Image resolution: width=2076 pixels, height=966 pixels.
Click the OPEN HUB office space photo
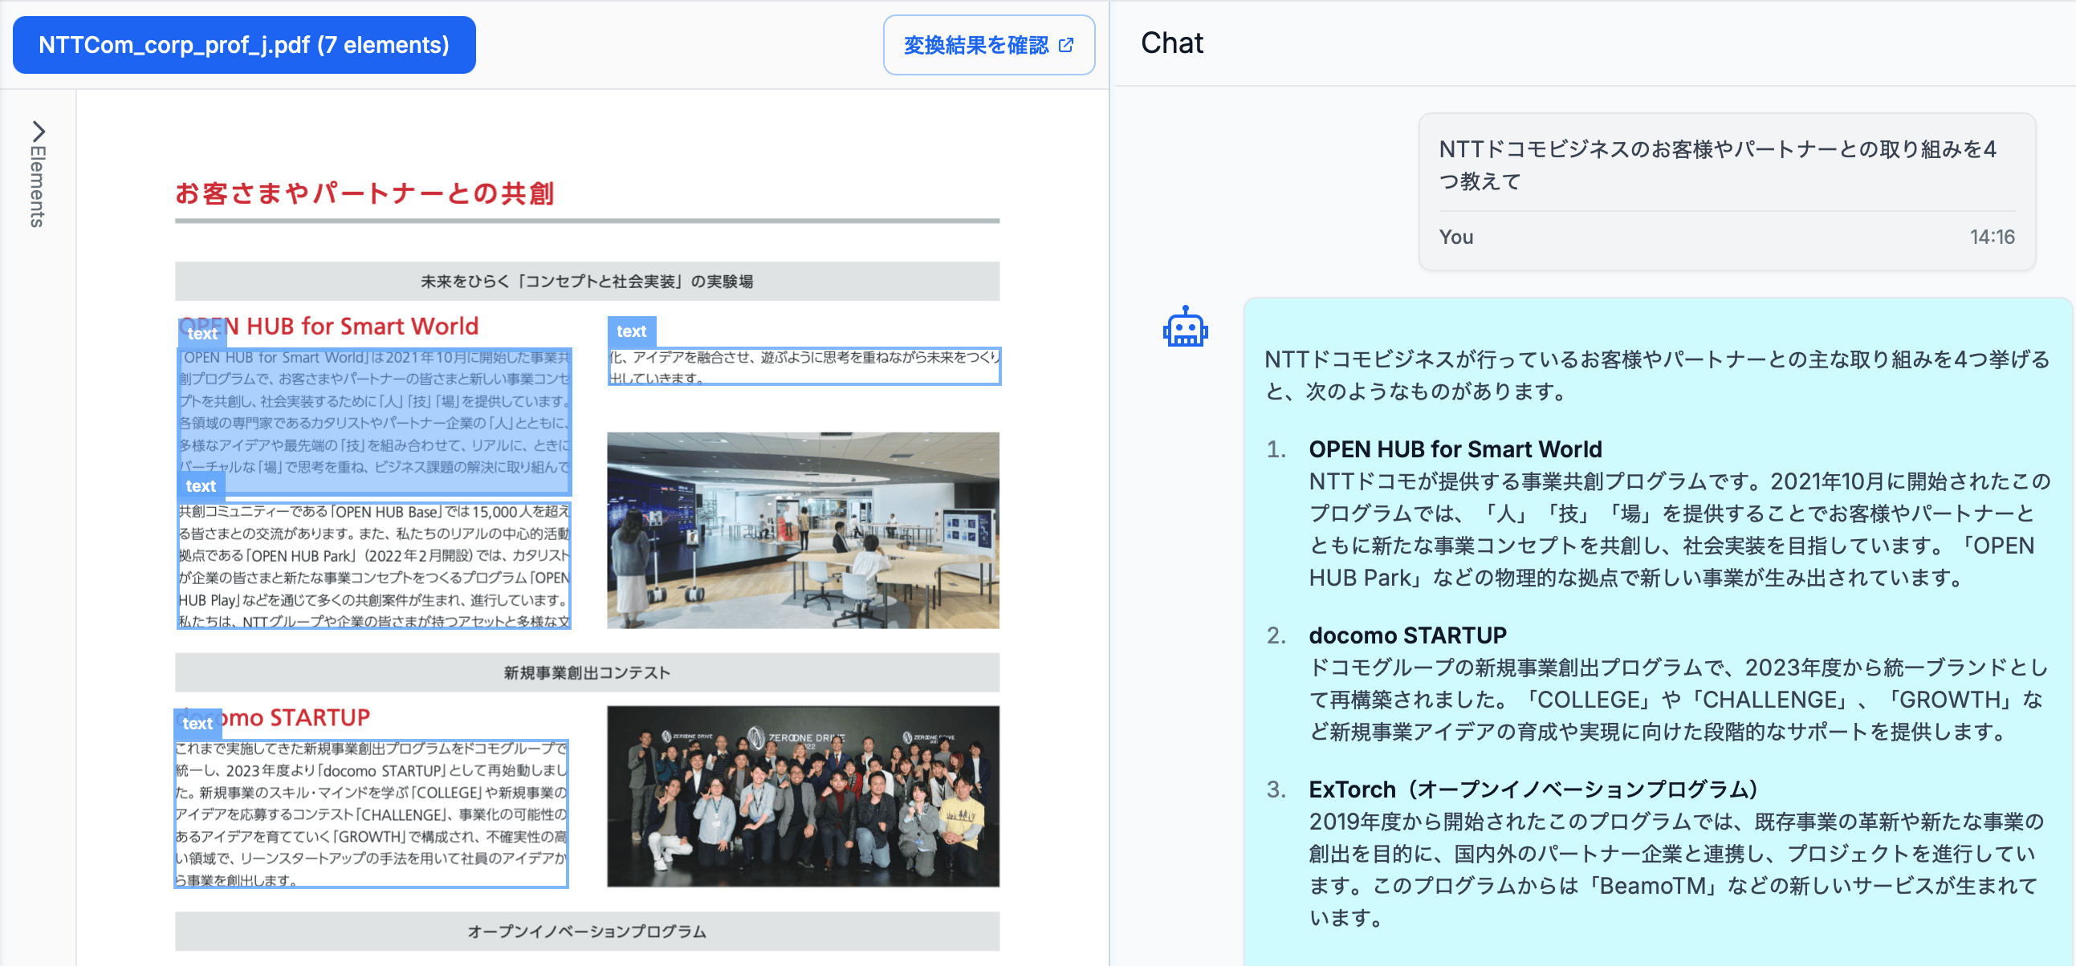803,530
